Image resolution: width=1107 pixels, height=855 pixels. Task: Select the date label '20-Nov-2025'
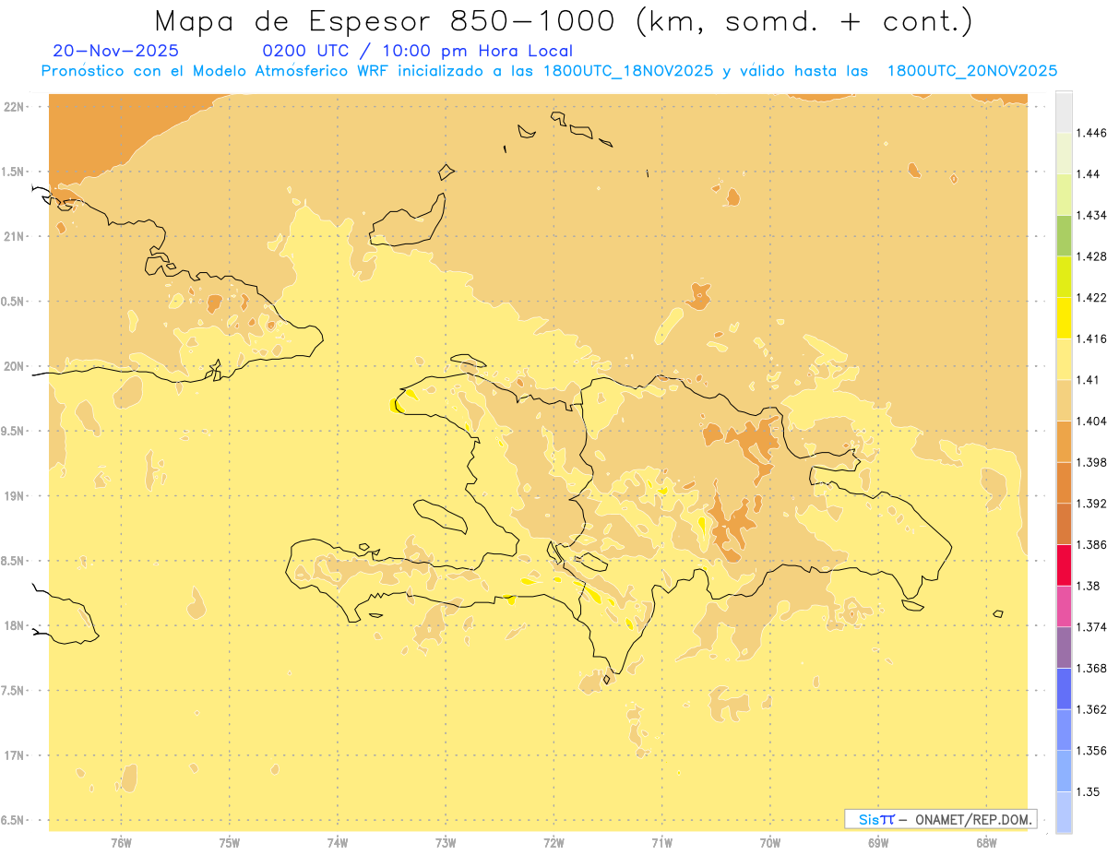[x=116, y=51]
